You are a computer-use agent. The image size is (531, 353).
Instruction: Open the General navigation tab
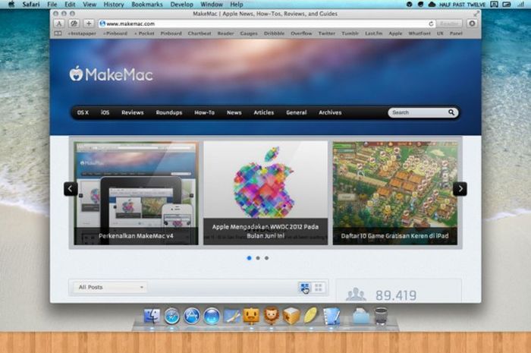click(x=297, y=112)
